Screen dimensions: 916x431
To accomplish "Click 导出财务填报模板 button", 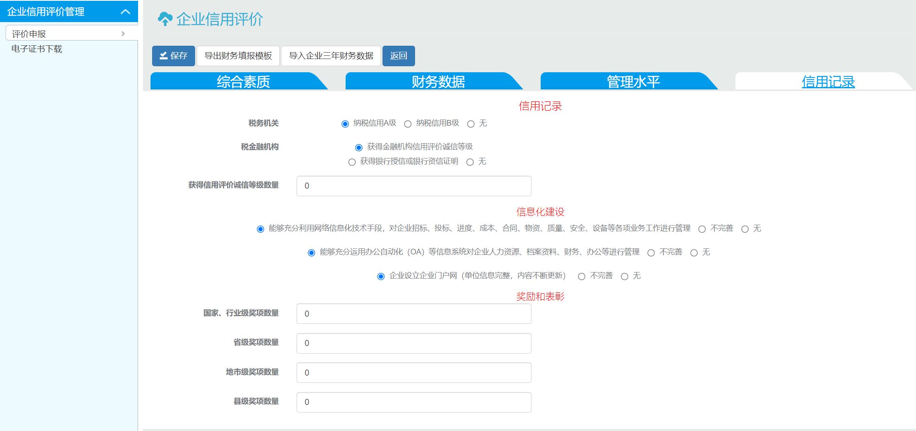I will [238, 56].
